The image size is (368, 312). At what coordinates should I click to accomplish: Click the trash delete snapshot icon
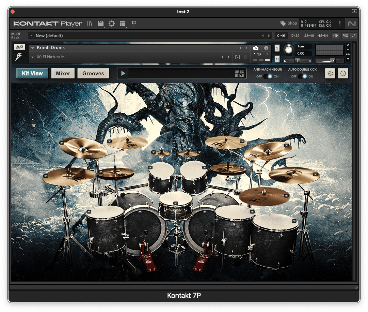coord(245,57)
